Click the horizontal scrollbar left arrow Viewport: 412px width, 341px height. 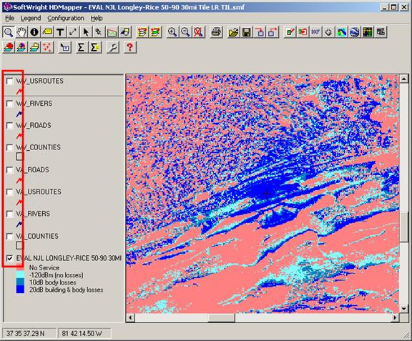pyautogui.click(x=130, y=318)
